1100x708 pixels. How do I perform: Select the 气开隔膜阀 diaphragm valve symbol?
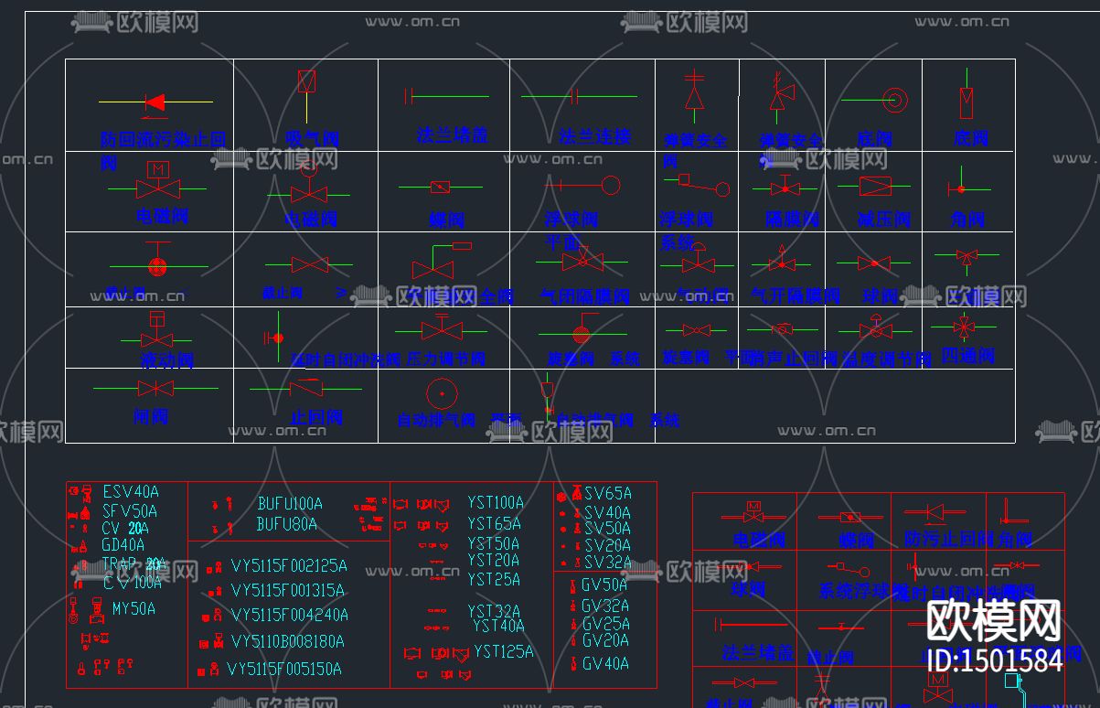point(782,263)
